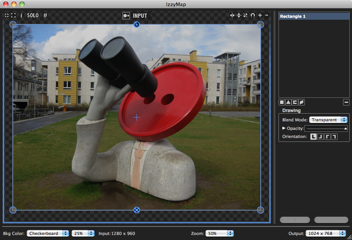The width and height of the screenshot is (352, 240).
Task: Remove the selected shape with minus button
Action: click(346, 102)
